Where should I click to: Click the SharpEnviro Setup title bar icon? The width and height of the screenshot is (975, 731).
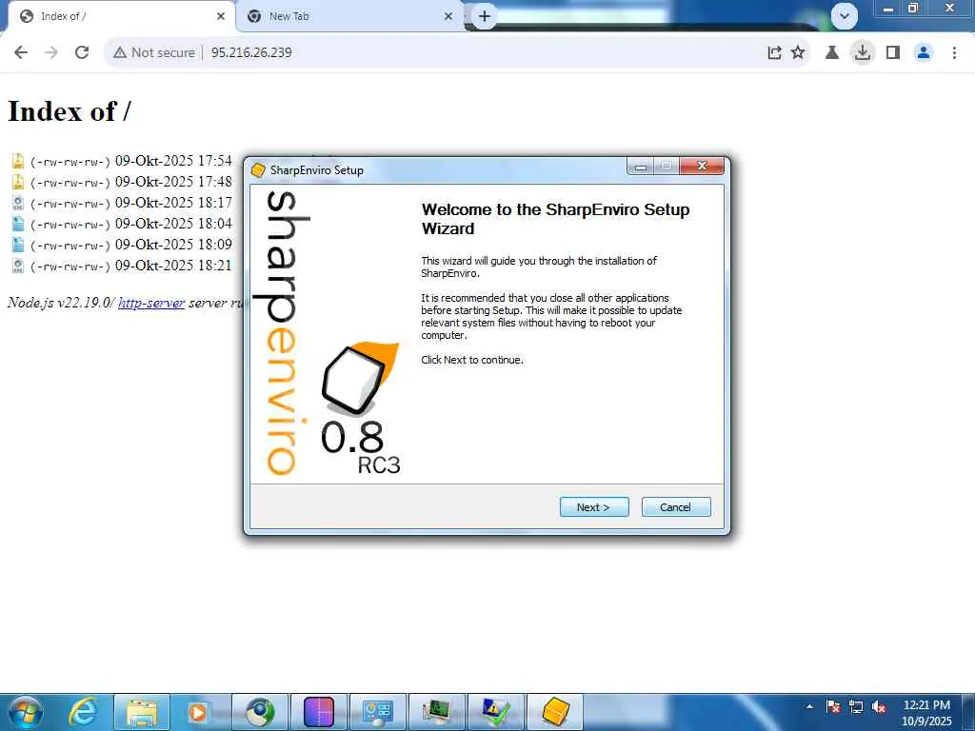(258, 170)
